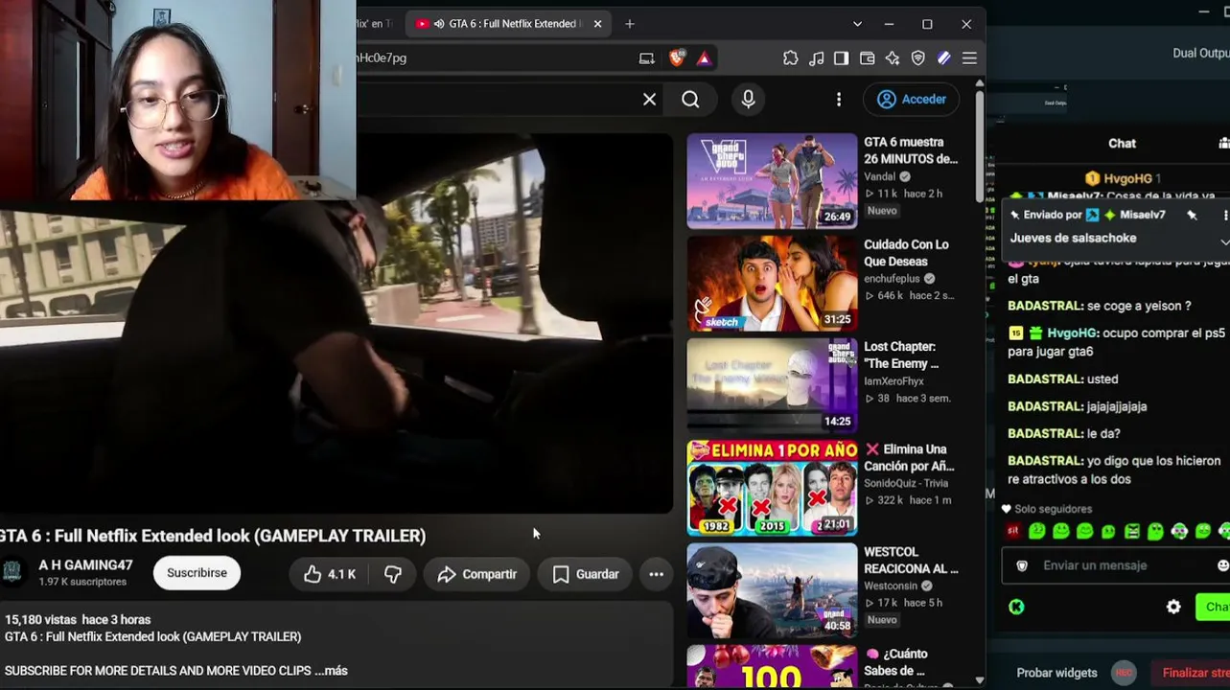
Task: Click the 'GTA 6 muestra 26 MINUTOS de...' title
Action: (x=911, y=150)
